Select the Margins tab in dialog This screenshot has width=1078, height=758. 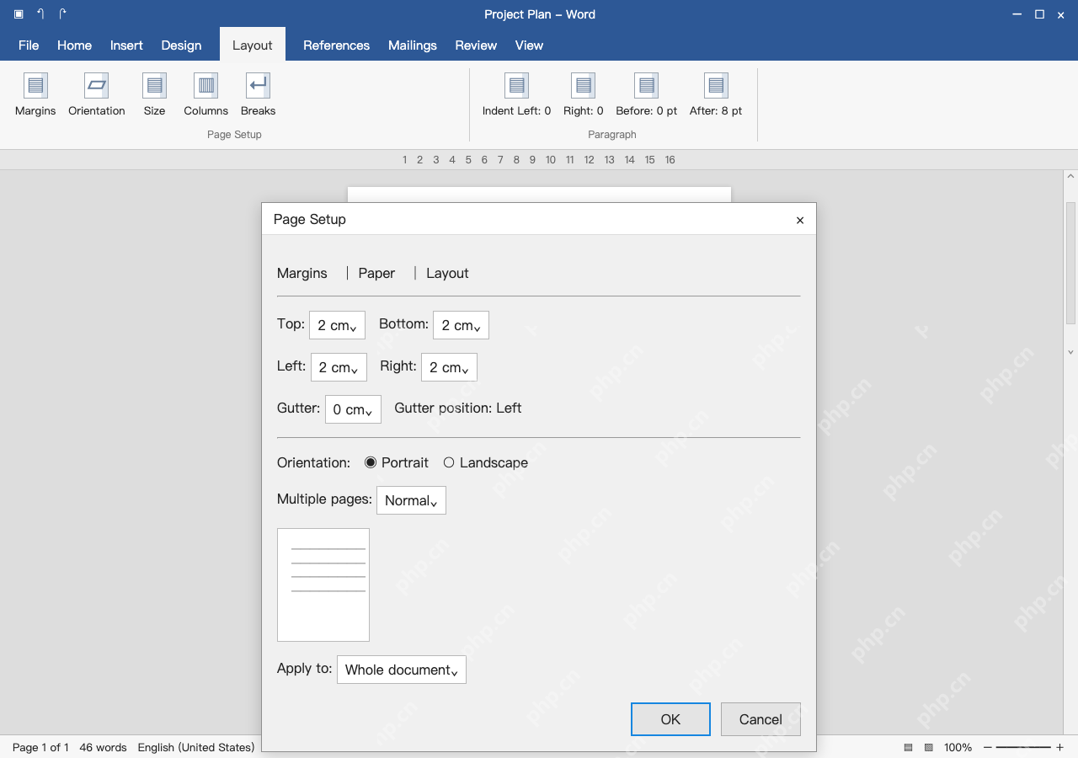pos(302,273)
